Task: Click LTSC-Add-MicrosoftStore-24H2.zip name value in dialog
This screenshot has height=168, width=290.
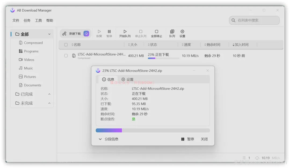Action: [158, 88]
